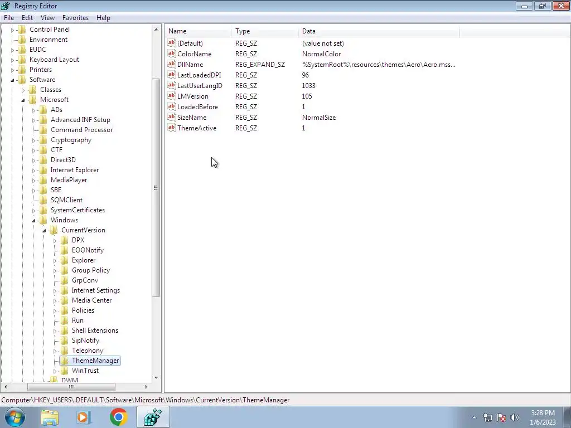Select the NormalSize data cell

(x=318, y=117)
